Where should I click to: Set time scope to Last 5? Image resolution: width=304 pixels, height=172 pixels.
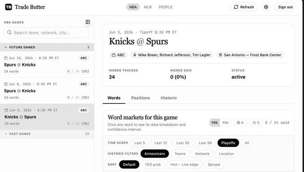(139, 143)
